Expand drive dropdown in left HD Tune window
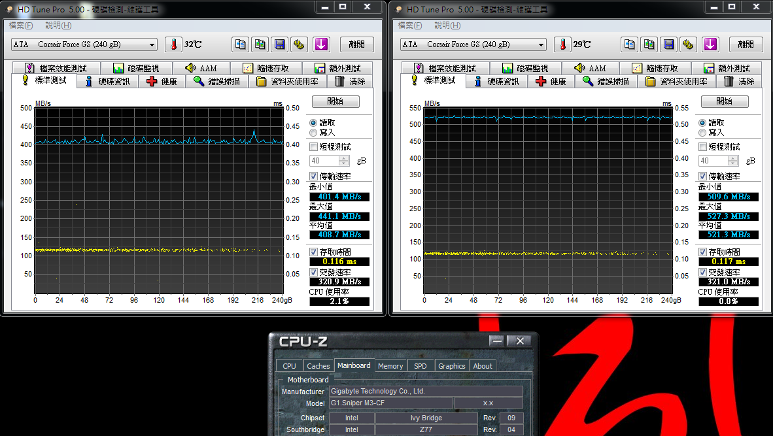Viewport: 773px width, 436px height. coord(152,44)
